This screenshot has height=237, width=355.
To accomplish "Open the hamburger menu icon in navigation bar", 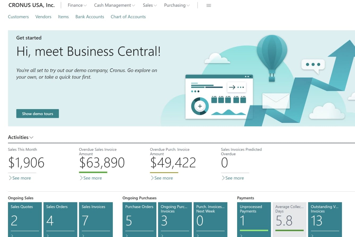I will [x=209, y=5].
